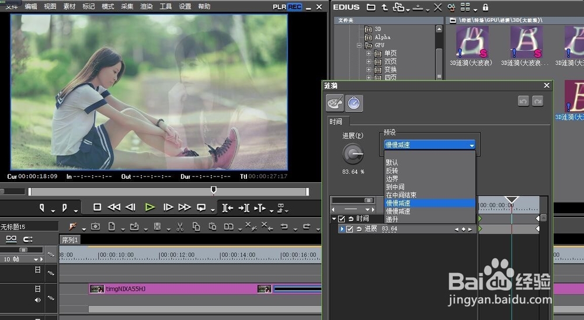Toggle the padlock icon in effect panel toolbar

click(x=485, y=7)
